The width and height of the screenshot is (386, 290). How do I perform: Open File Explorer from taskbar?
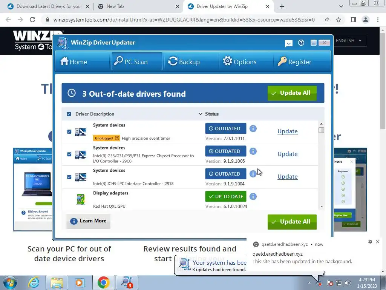(57, 282)
